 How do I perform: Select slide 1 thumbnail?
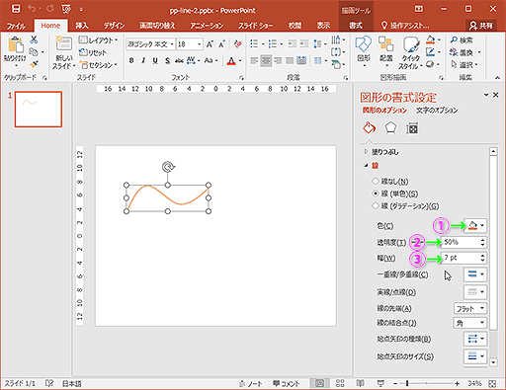tap(39, 110)
